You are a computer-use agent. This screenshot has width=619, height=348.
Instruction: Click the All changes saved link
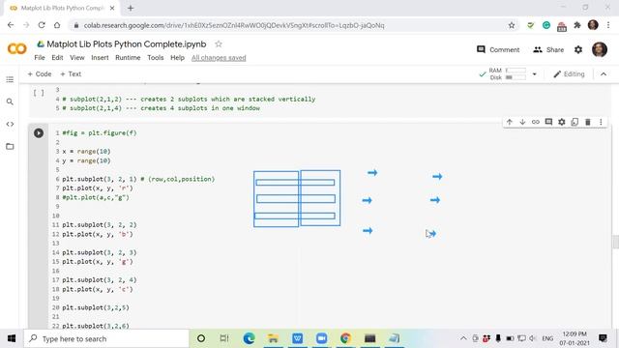coord(219,58)
